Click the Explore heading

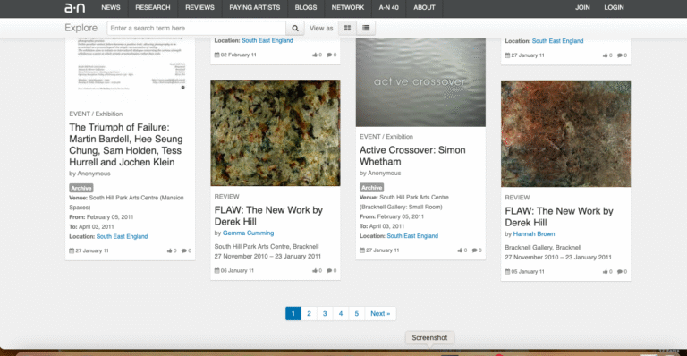click(x=81, y=28)
